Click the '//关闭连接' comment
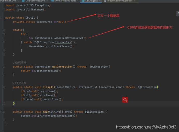This screenshot has height=132, width=179. pyautogui.click(x=20, y=83)
